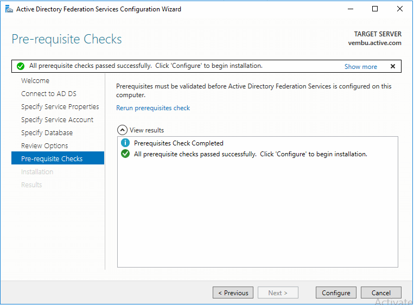Click Configure to begin installation

(x=336, y=293)
